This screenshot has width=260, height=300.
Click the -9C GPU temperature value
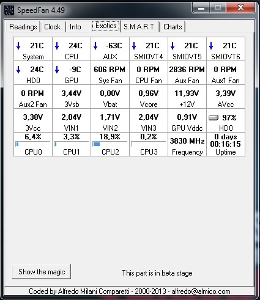75,70
